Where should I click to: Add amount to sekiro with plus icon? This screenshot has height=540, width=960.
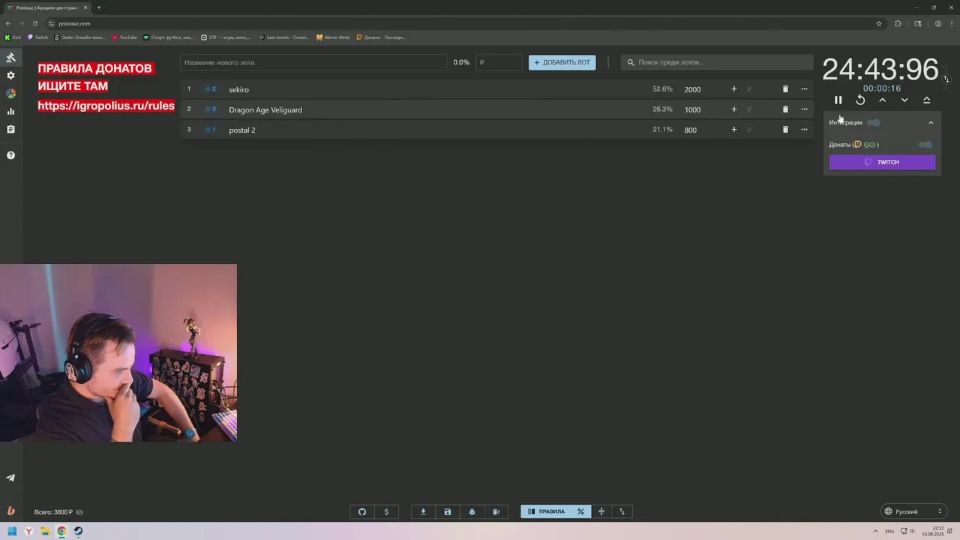[734, 89]
